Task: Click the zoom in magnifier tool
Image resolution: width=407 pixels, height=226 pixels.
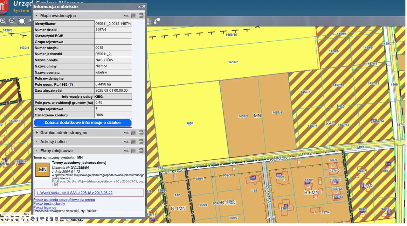Action: (x=3, y=21)
